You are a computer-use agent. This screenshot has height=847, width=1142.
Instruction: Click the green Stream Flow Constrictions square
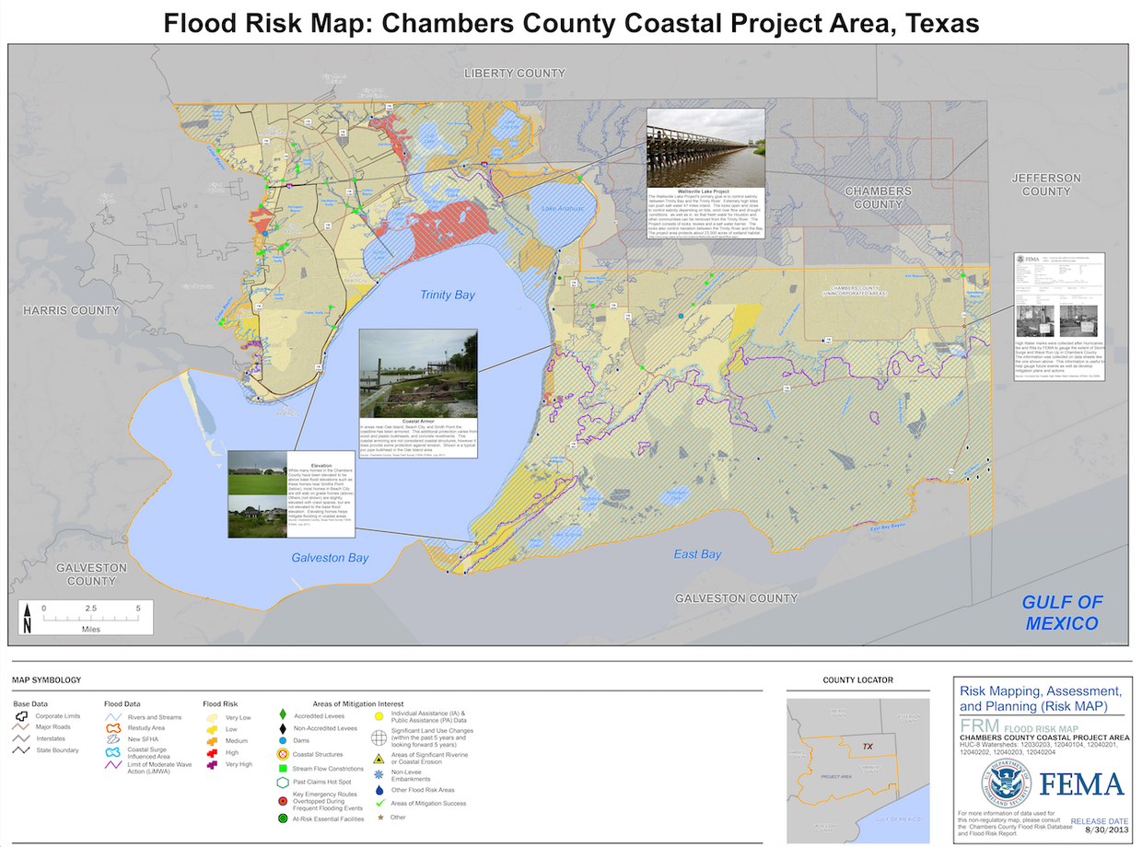click(282, 767)
